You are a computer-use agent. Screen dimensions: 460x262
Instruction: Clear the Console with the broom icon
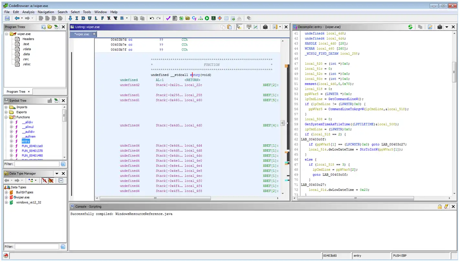point(446,206)
